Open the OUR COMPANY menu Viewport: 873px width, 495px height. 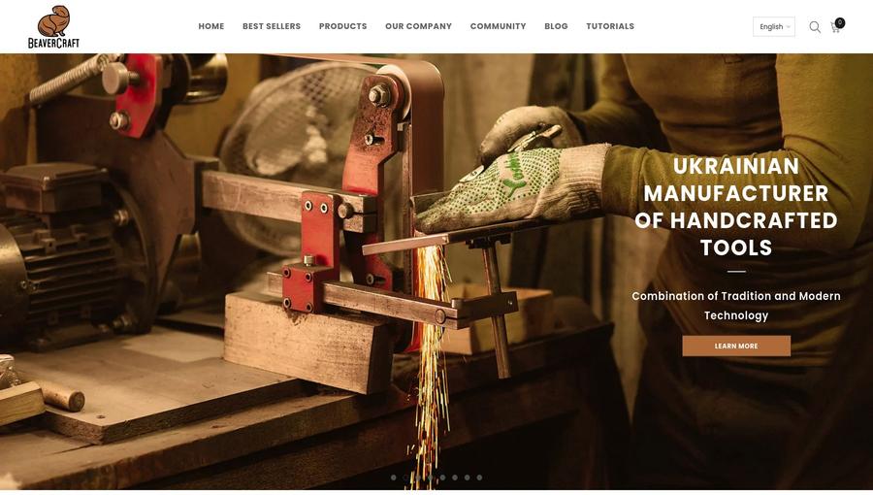(419, 26)
